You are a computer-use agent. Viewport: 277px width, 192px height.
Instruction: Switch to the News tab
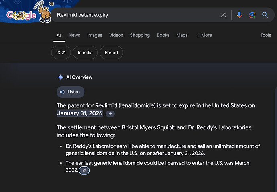tap(74, 35)
